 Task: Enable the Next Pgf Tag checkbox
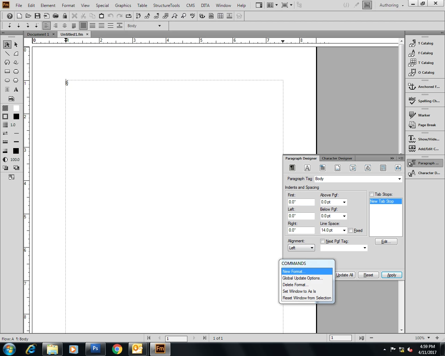(x=323, y=241)
